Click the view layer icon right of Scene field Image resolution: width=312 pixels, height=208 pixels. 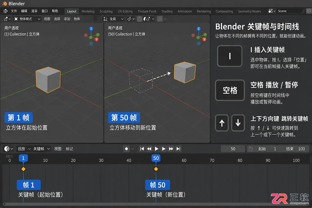(x=309, y=11)
